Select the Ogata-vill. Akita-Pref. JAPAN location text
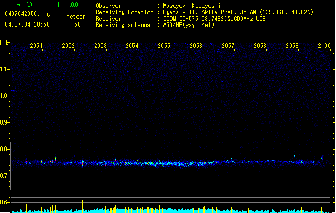The width and height of the screenshot is (336, 213). (238, 12)
